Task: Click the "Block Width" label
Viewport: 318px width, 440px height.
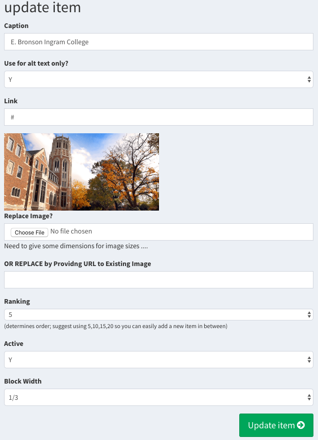Action: coord(23,381)
